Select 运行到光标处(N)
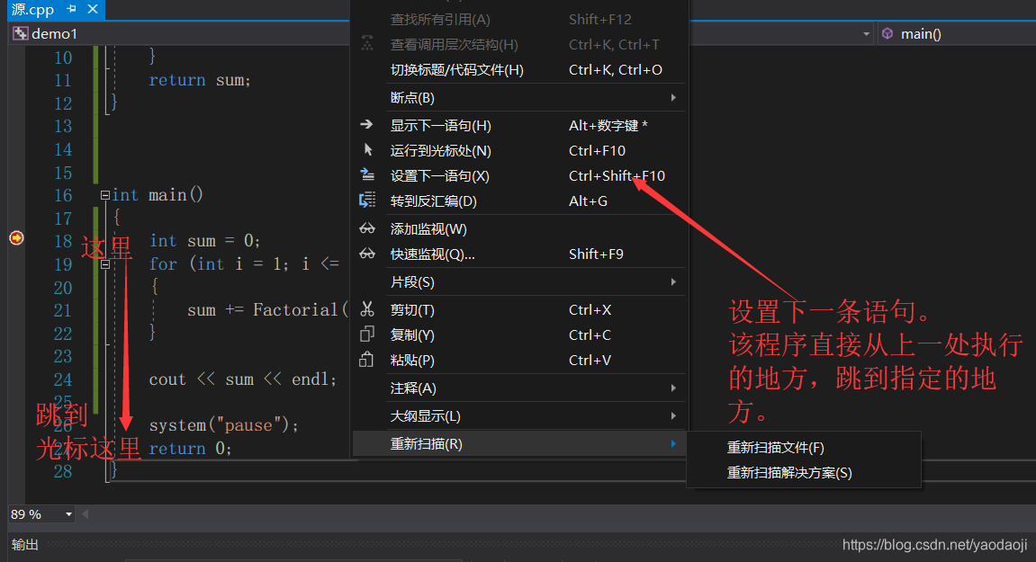The width and height of the screenshot is (1036, 562). coord(519,150)
